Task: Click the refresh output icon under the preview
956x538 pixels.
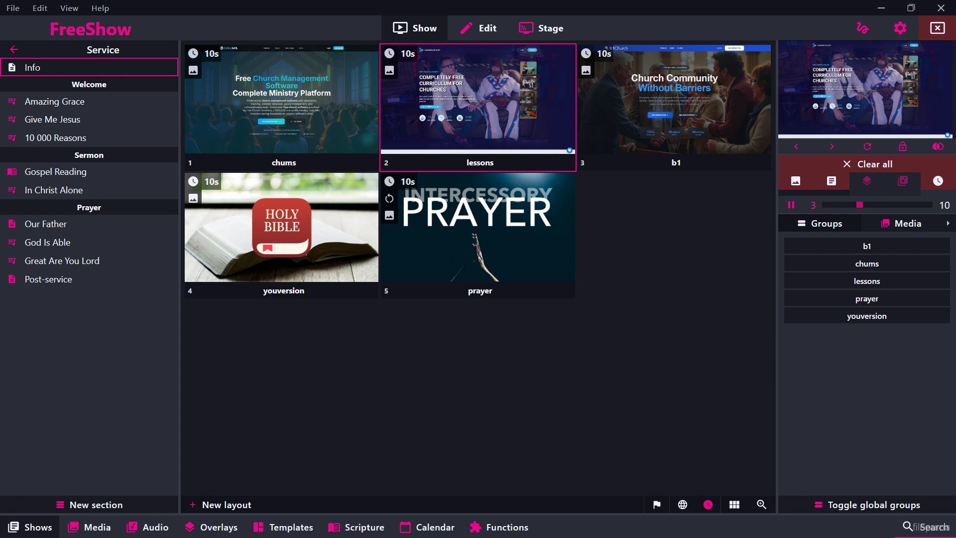Action: click(x=867, y=146)
